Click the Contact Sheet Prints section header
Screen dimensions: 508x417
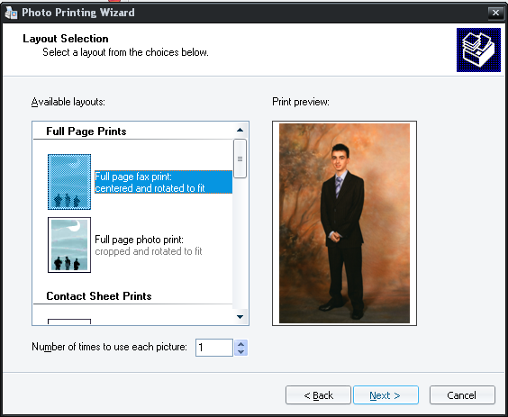99,295
